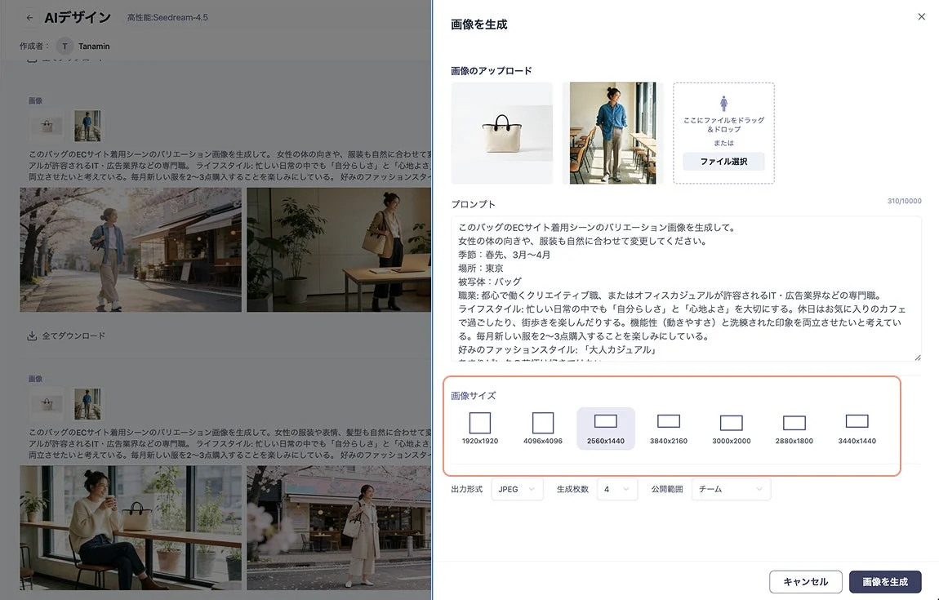Image resolution: width=939 pixels, height=600 pixels.
Task: Select the uploaded white bag thumbnail
Action: [x=501, y=132]
